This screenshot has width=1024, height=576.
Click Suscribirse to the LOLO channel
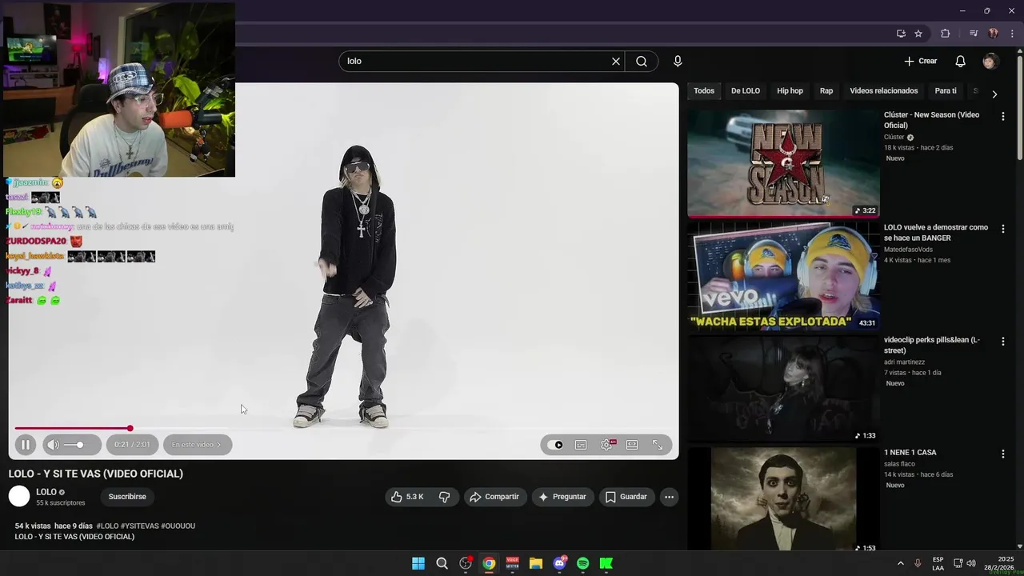click(x=127, y=497)
